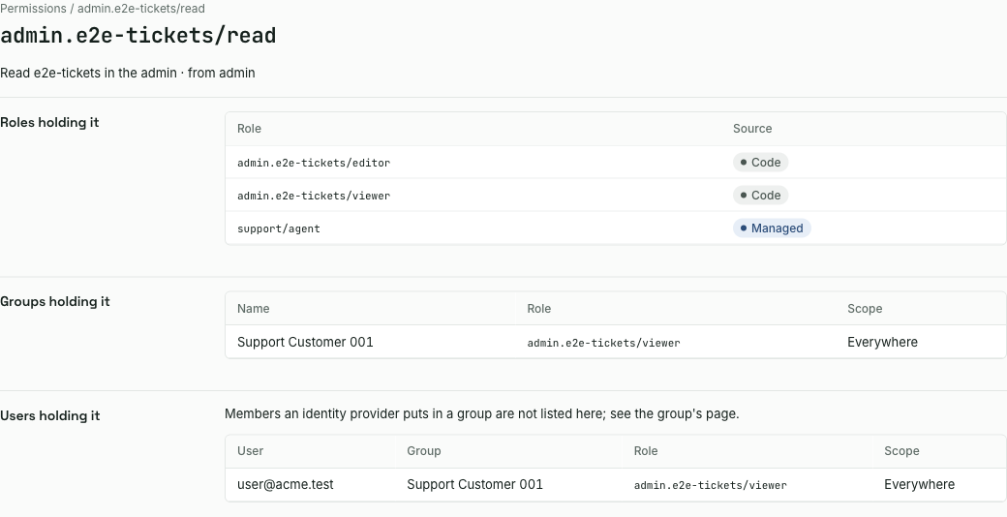Click the Everywhere scope in the users table
Screen dimensions: 1007x517
click(x=920, y=484)
